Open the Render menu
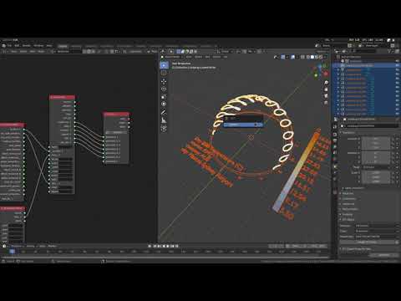This screenshot has height=301, width=401. point(27,46)
